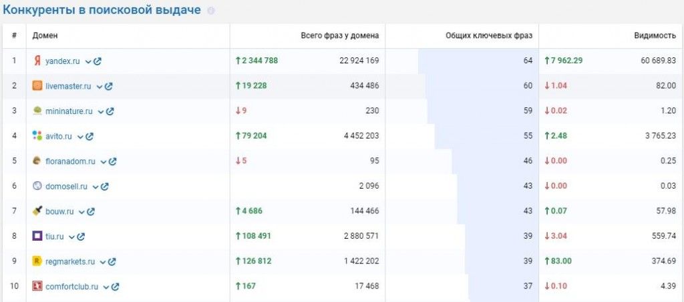
Task: Open the livemaster.ru domain link
Action: click(69, 86)
